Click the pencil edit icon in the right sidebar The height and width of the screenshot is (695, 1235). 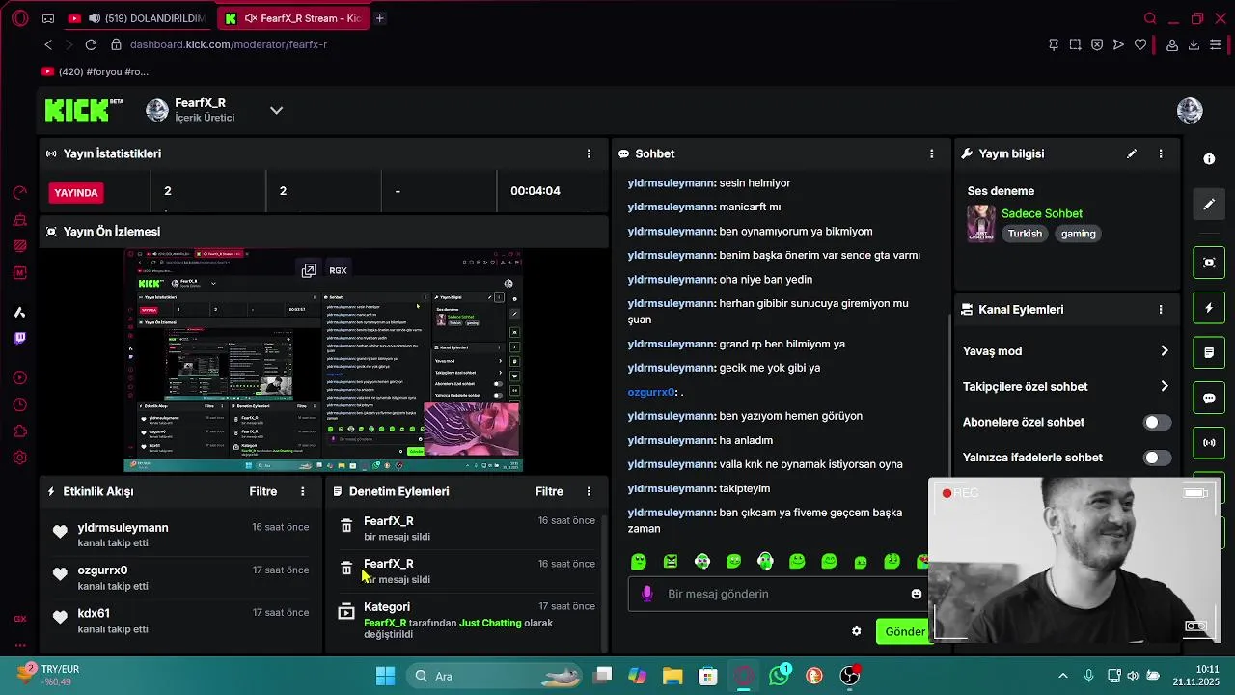point(1209,205)
